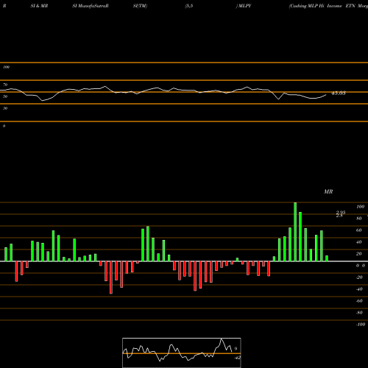This screenshot has width=368, height=368.
Task: Click the longest red bar in the left cluster
Action: coord(111,277)
